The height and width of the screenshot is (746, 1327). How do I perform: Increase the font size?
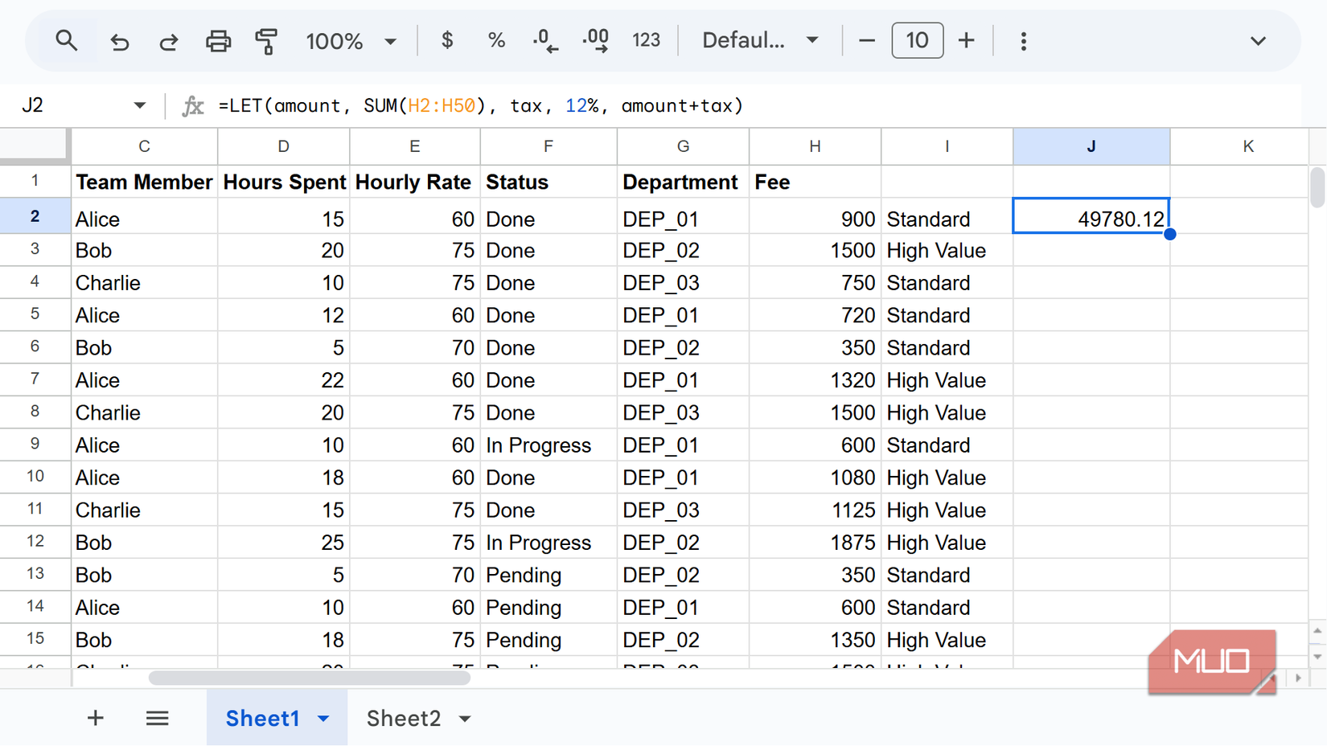pyautogui.click(x=966, y=40)
